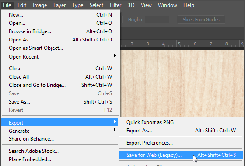Viewport: 245px width, 166px height.
Task: Click the wood texture canvas
Action: click(182, 83)
